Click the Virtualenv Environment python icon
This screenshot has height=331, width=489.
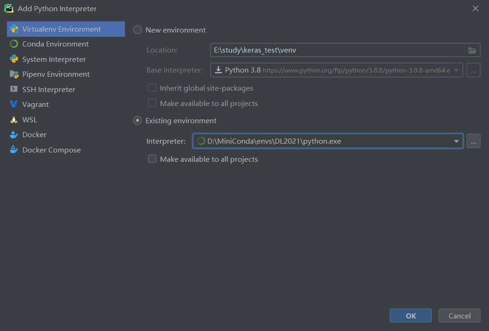(14, 29)
